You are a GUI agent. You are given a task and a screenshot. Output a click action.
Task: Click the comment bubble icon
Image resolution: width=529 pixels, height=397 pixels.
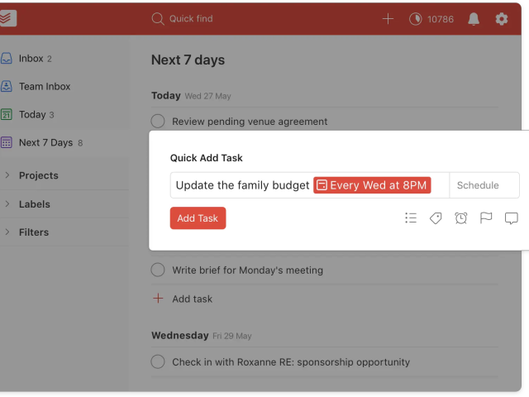point(511,218)
